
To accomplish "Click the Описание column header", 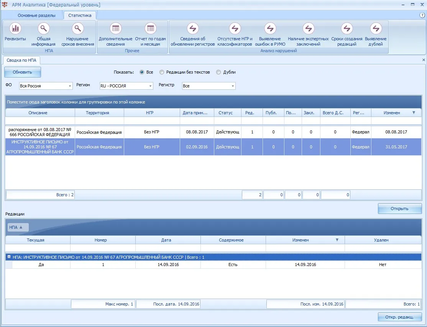I will (x=40, y=113).
